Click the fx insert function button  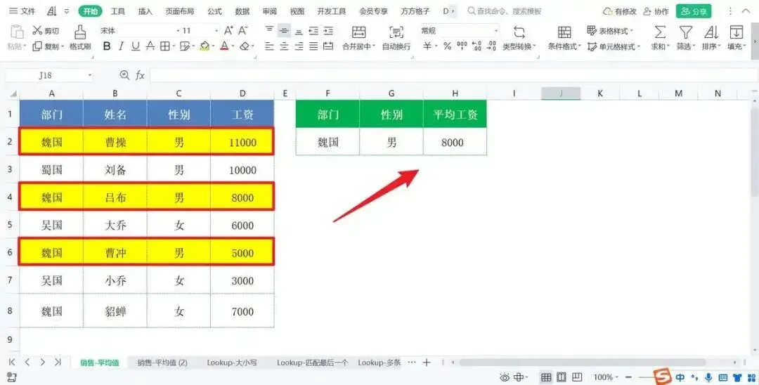(x=140, y=75)
